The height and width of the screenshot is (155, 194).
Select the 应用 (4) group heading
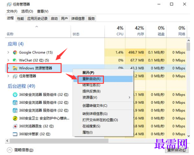16,44
